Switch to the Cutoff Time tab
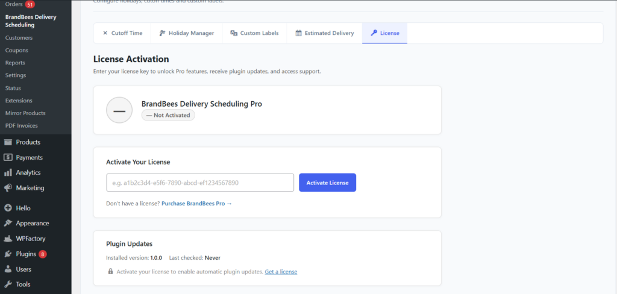Viewport: 617px width, 294px height. [122, 33]
